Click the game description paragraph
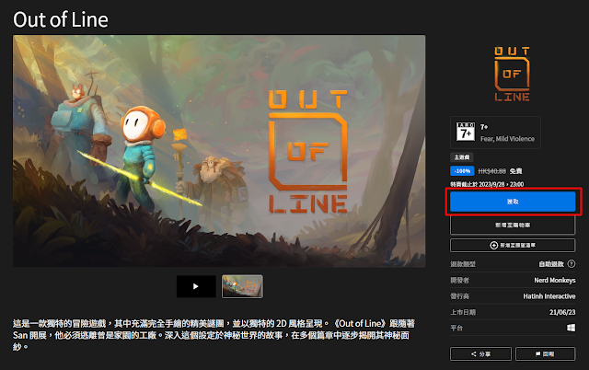589x370 pixels. coord(214,335)
